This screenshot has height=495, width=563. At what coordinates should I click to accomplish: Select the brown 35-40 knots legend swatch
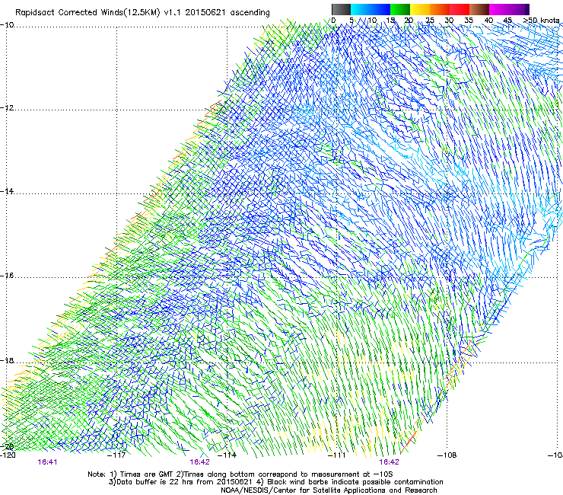(479, 9)
